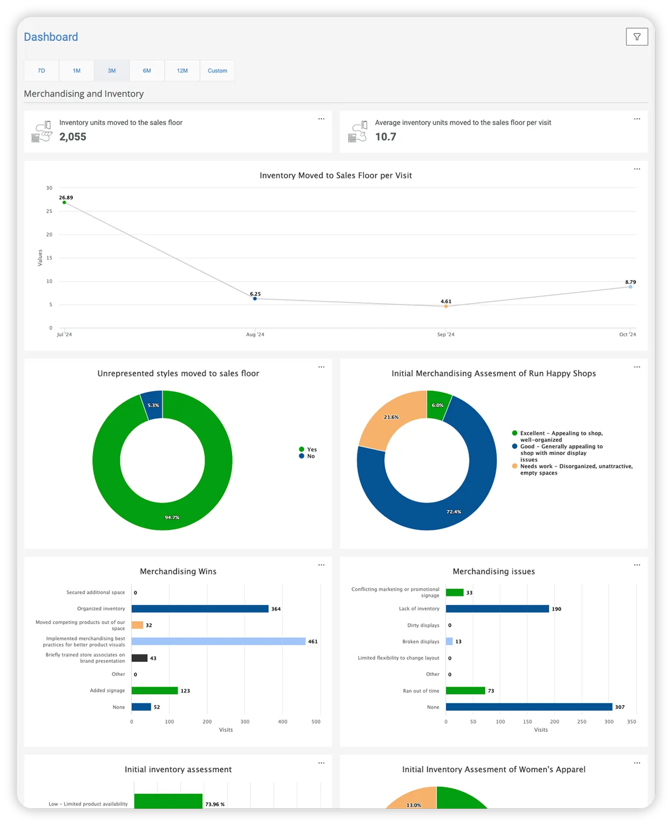Click the Briefly trained store associates bar 43
The image size is (671, 825).
pyautogui.click(x=140, y=658)
